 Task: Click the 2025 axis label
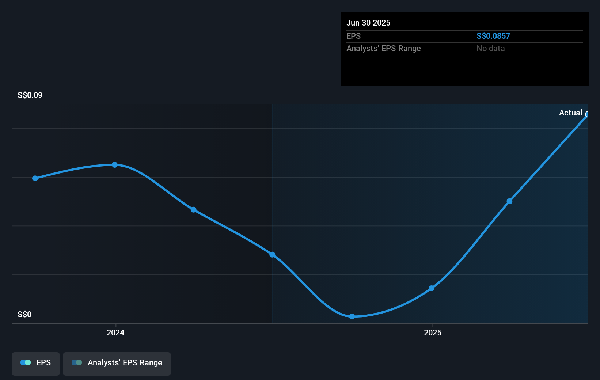pos(433,333)
